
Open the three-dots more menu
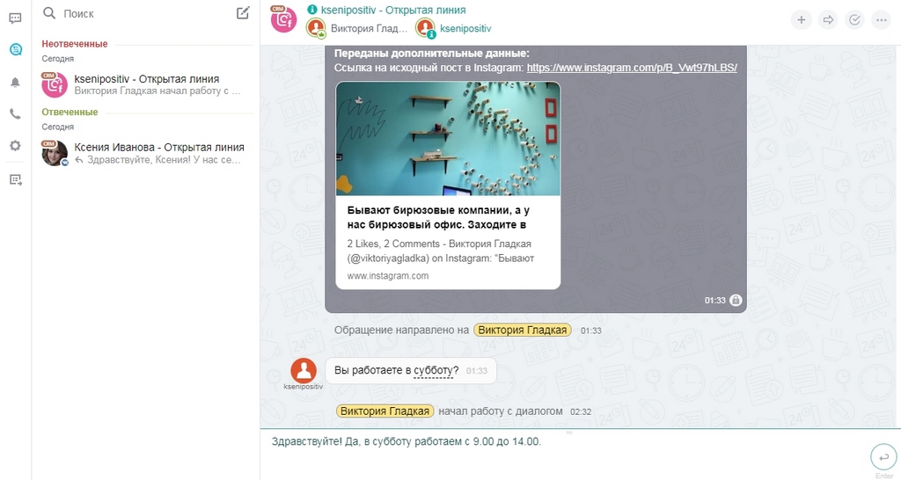click(882, 20)
